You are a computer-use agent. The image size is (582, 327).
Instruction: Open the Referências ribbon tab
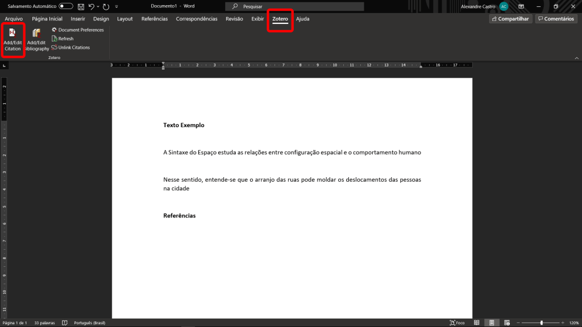[x=154, y=19]
